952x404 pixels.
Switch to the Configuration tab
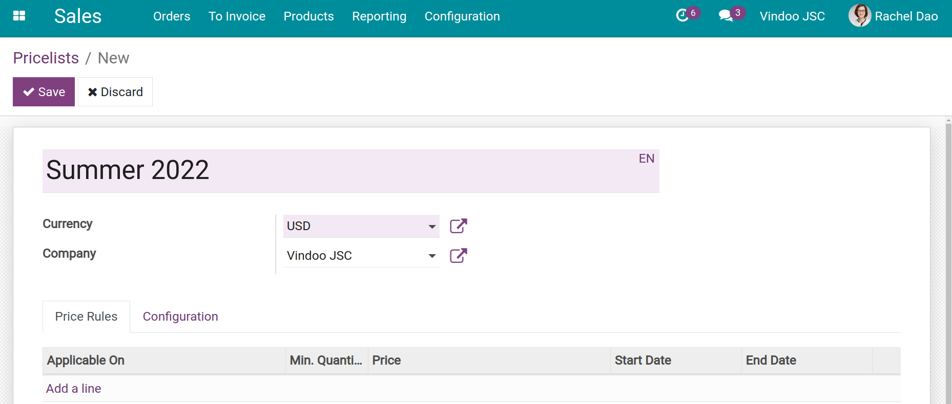click(180, 317)
